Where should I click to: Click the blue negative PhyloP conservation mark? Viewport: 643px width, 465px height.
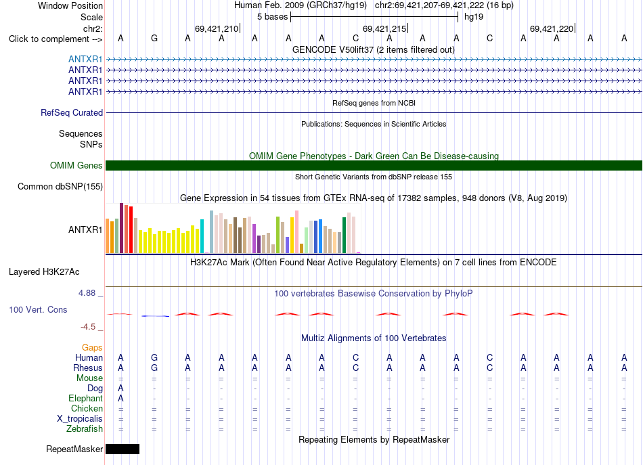pyautogui.click(x=156, y=316)
